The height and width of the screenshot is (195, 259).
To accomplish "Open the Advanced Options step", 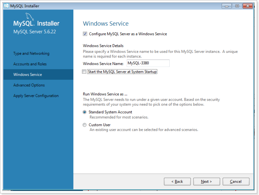I will click(x=29, y=85).
